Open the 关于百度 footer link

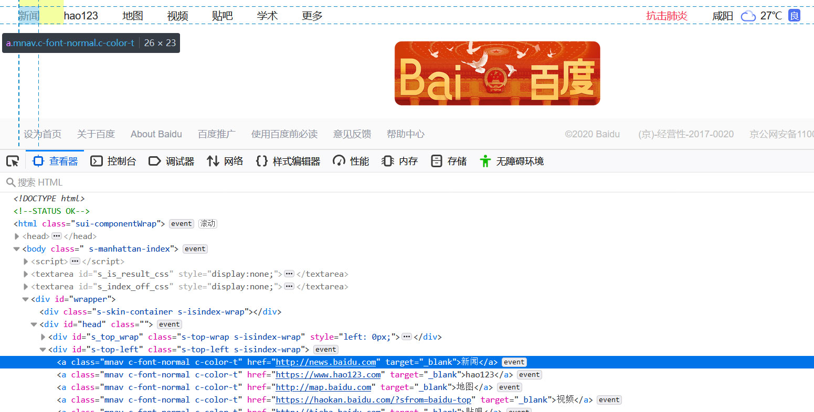(96, 134)
